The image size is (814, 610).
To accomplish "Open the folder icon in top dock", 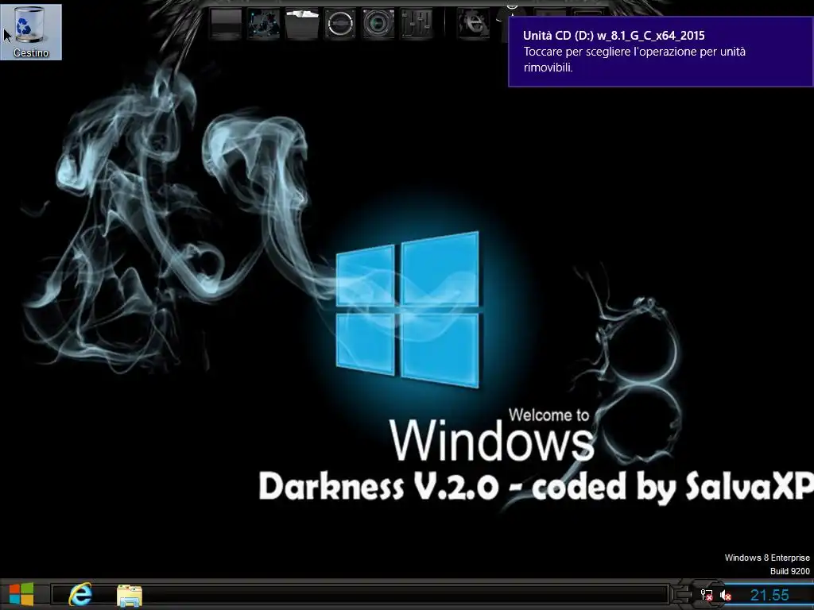I will pos(302,23).
